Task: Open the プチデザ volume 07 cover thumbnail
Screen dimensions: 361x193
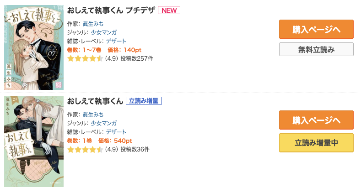Action: coord(34,47)
